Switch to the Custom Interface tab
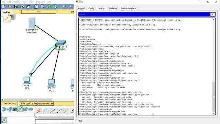 pos(128,8)
